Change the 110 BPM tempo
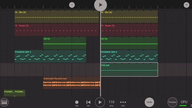Viewport: 192px width, 108px height. coord(111,103)
